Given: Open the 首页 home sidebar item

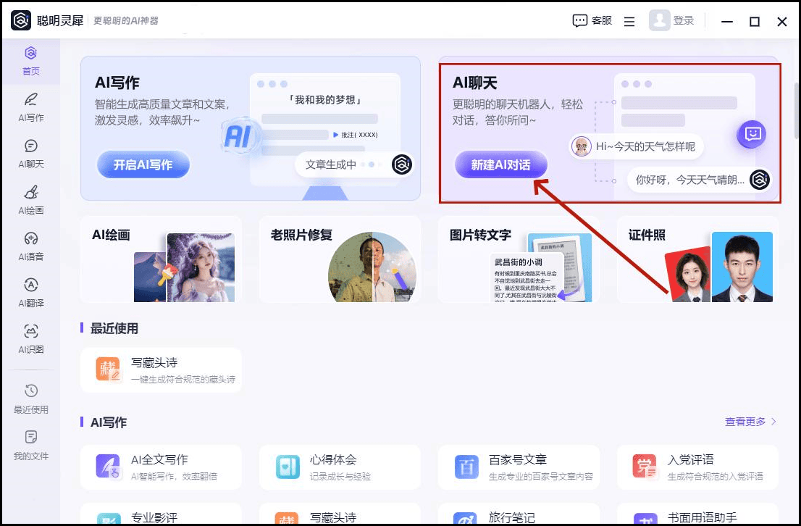Looking at the screenshot, I should 30,61.
